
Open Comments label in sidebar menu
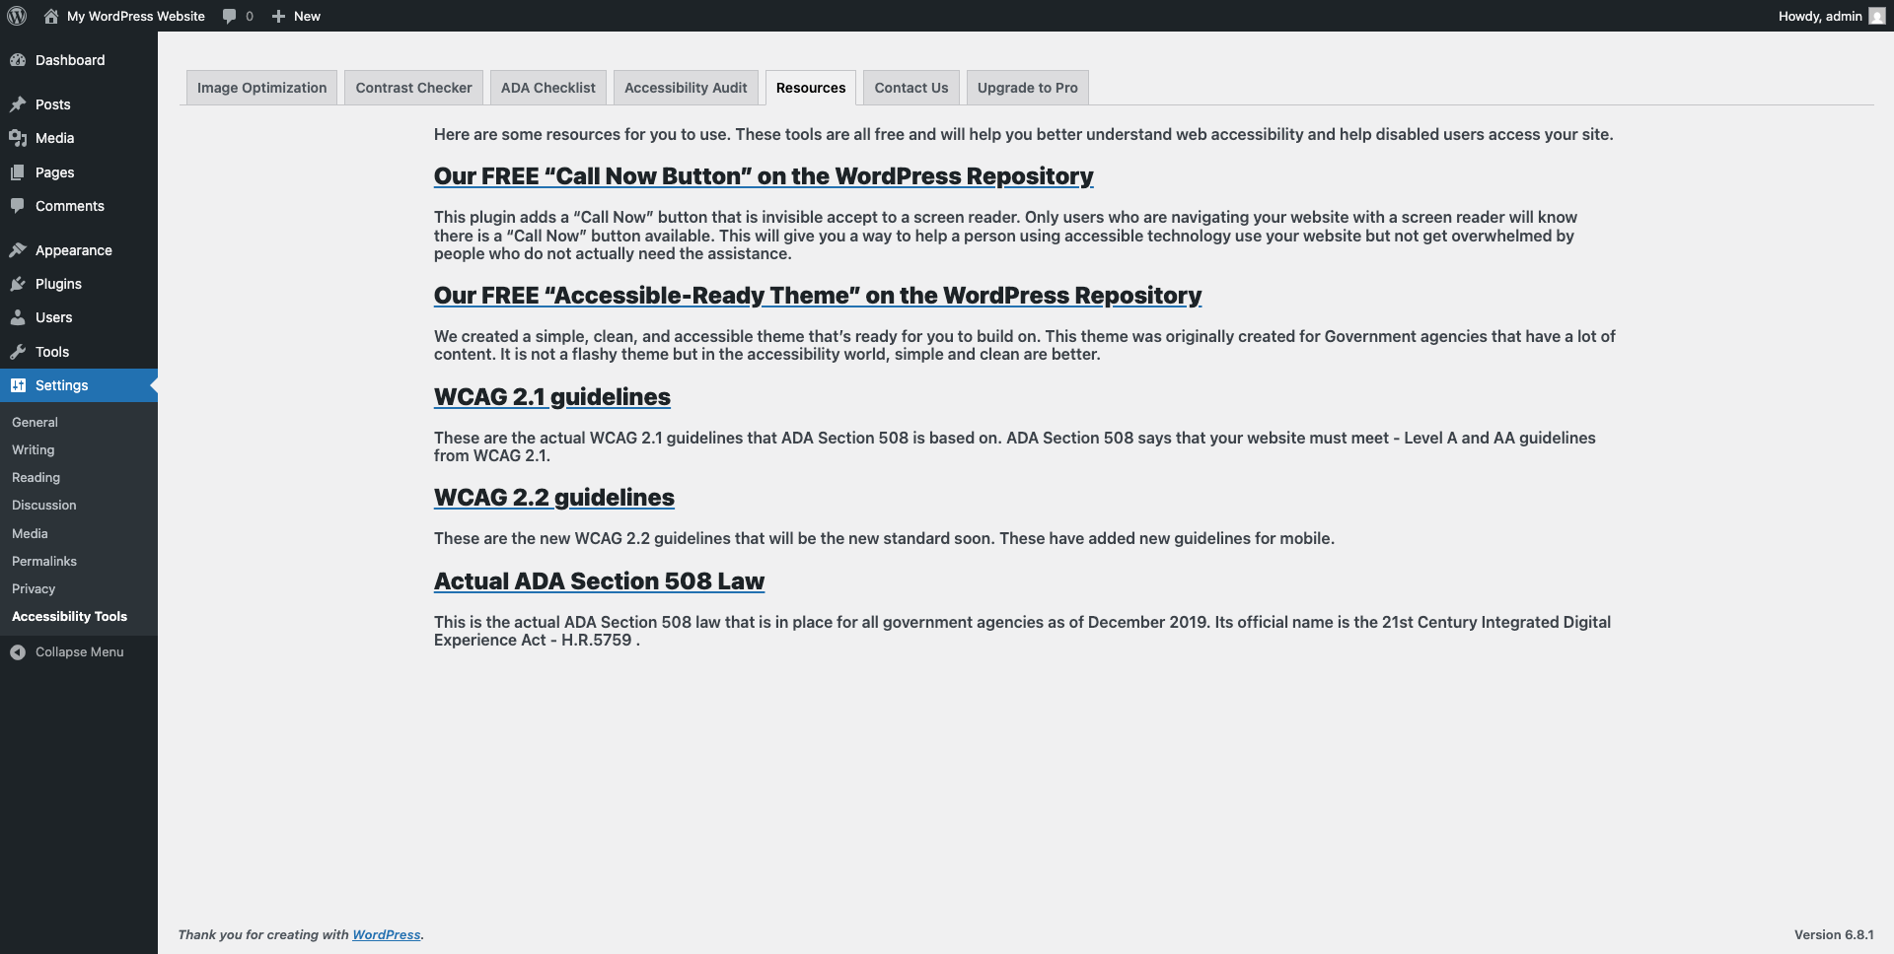click(70, 206)
